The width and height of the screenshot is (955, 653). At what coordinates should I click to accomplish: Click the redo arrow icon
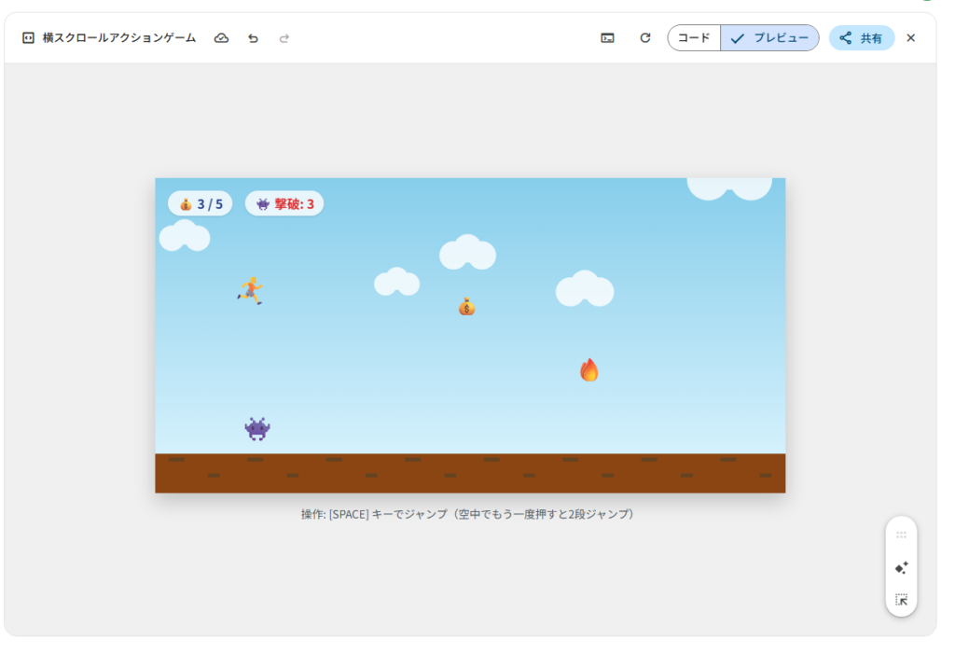pyautogui.click(x=284, y=38)
